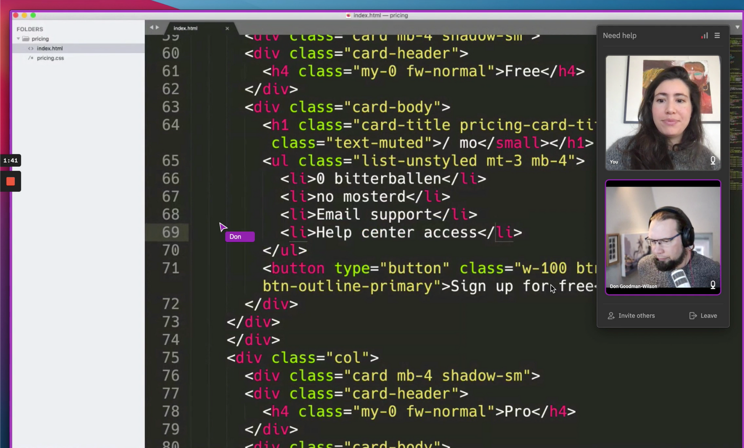744x448 pixels.
Task: Open pricing.css from the Folders sidebar
Action: tap(51, 58)
